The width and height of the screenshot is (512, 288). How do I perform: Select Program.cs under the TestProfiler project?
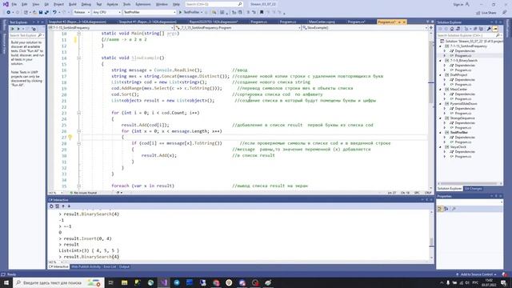pyautogui.click(x=463, y=142)
